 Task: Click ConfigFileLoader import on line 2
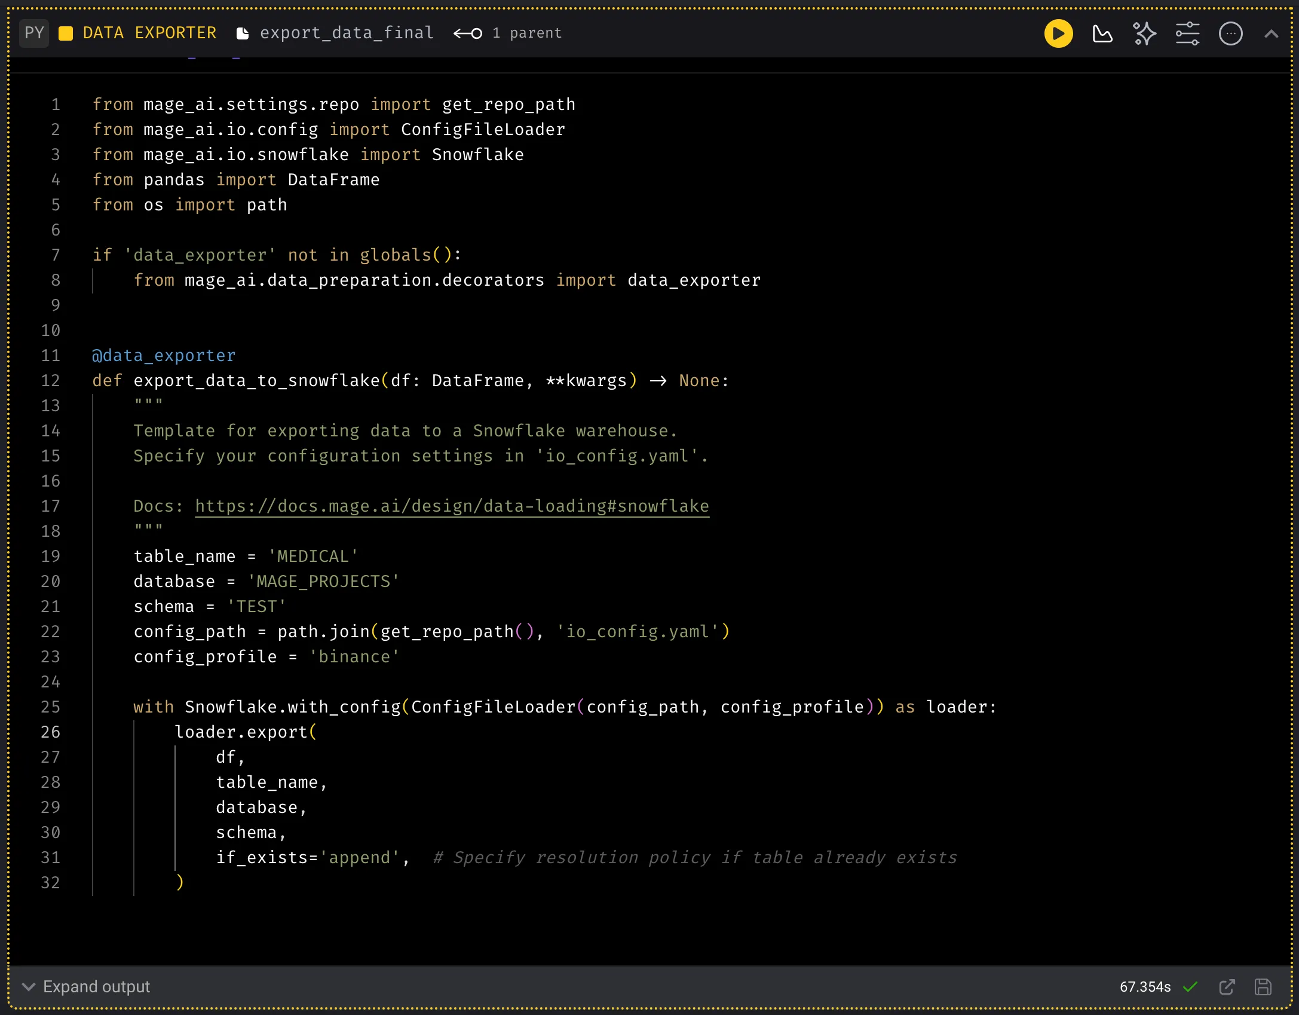[483, 130]
